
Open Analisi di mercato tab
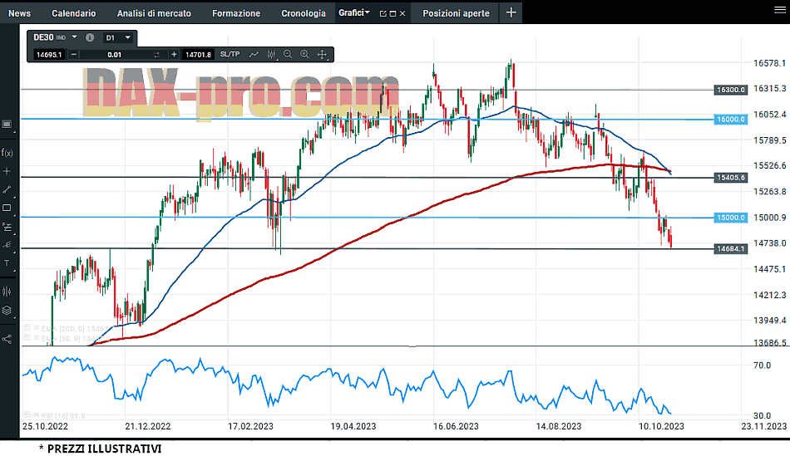pyautogui.click(x=154, y=13)
